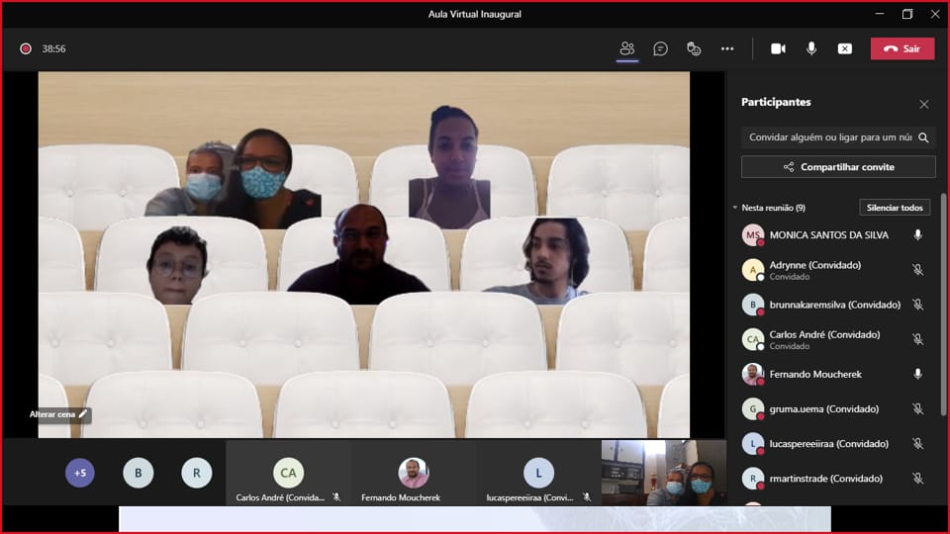This screenshot has height=534, width=950.
Task: Select Fernando Moucherek tile in bottom strip
Action: [x=414, y=473]
